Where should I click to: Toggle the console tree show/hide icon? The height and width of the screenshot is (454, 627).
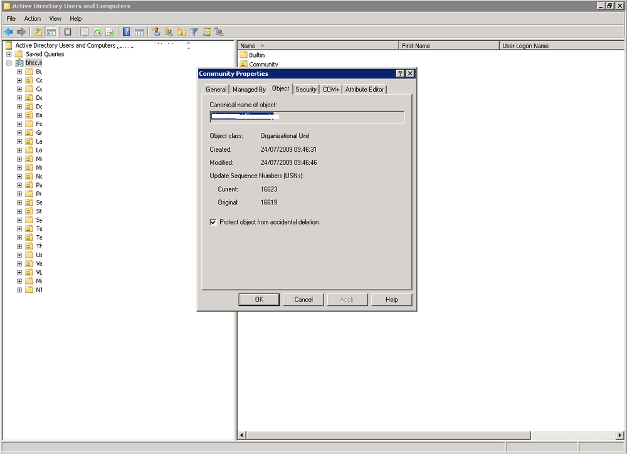click(51, 32)
